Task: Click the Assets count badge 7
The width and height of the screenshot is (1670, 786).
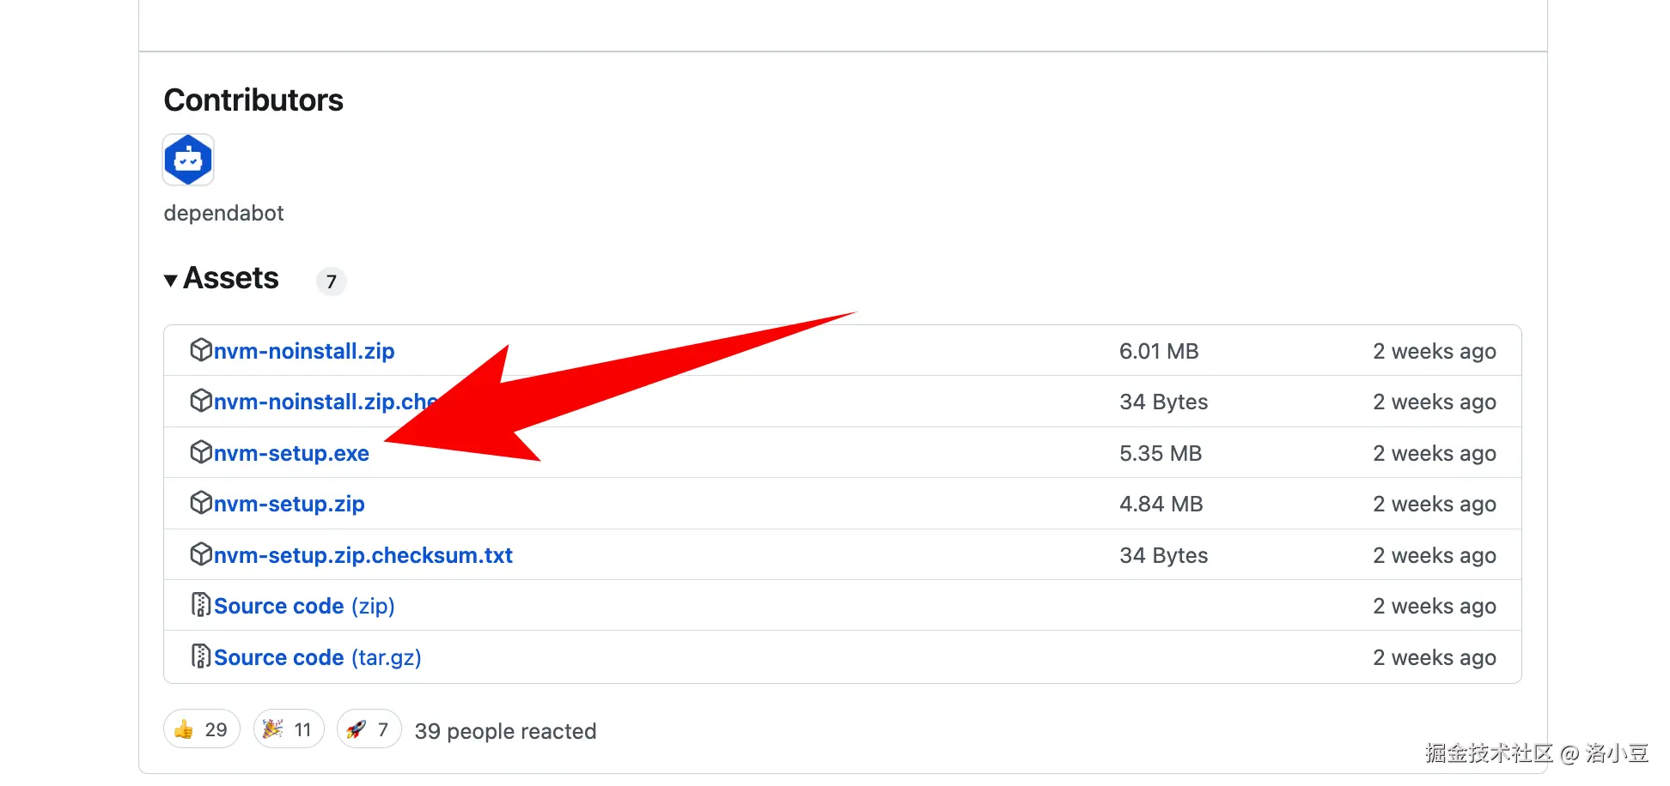Action: (332, 281)
